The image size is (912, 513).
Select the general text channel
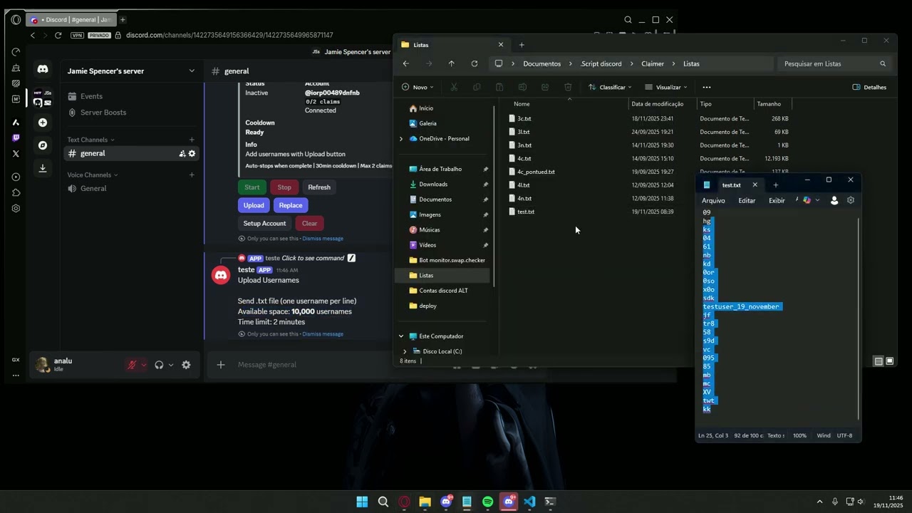pyautogui.click(x=132, y=153)
